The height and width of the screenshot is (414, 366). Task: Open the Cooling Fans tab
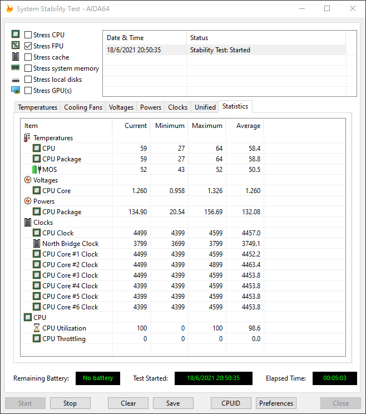pos(83,107)
